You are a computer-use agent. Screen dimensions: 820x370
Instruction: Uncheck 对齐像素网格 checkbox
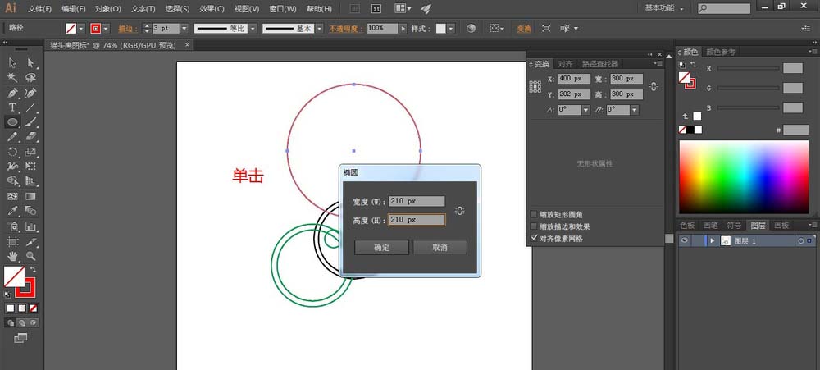[x=534, y=238]
